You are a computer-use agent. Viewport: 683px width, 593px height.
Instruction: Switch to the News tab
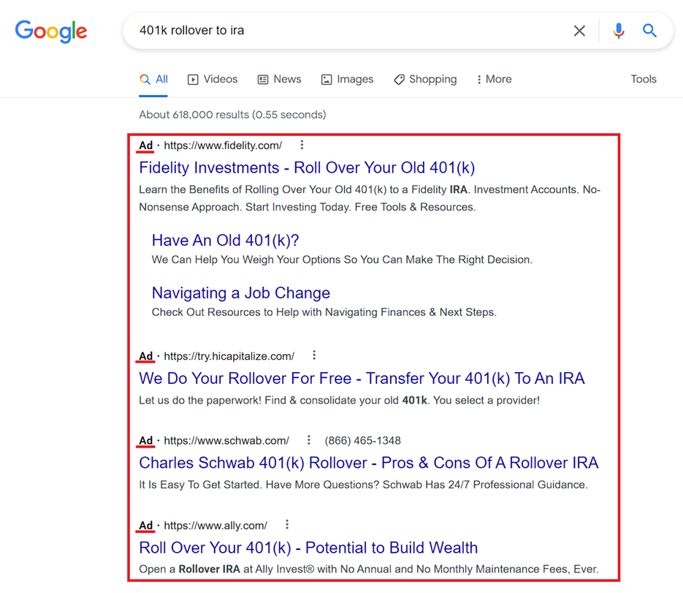click(279, 80)
